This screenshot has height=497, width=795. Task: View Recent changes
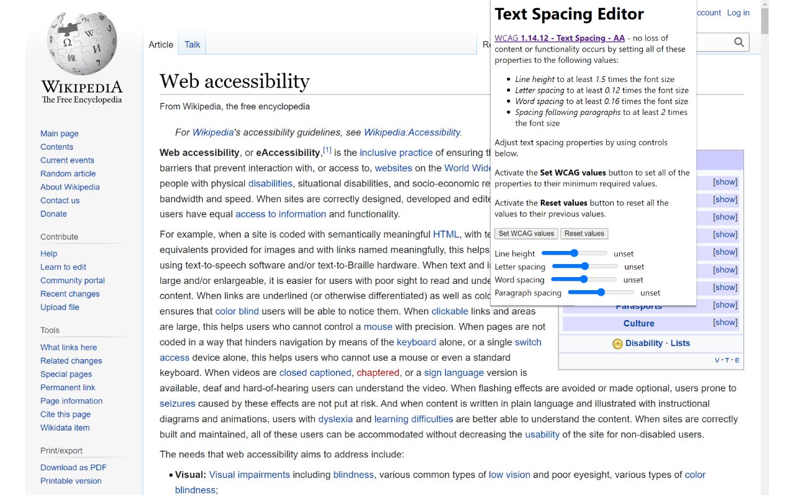click(x=70, y=294)
